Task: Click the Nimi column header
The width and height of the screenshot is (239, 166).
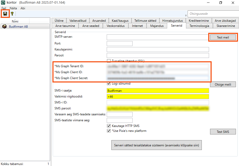Action: (15, 21)
